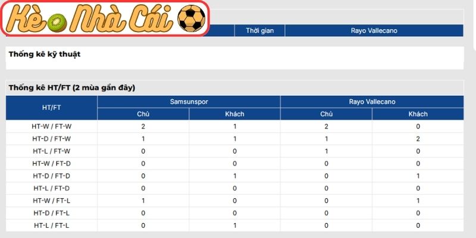The image size is (476, 238).
Task: Click the HT-W / FT-W row label
Action: (51, 126)
